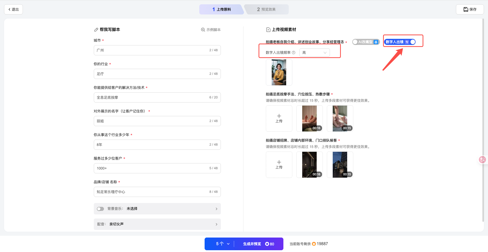Screen dimensions: 488x252
Task: Click the pencil icon beside 帮我写脚本
Action: (96, 30)
